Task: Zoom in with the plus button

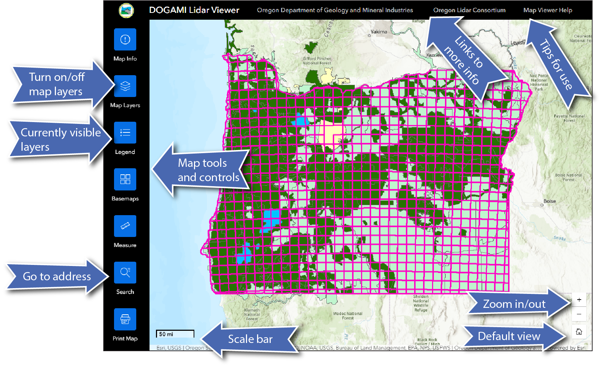Action: (x=579, y=300)
